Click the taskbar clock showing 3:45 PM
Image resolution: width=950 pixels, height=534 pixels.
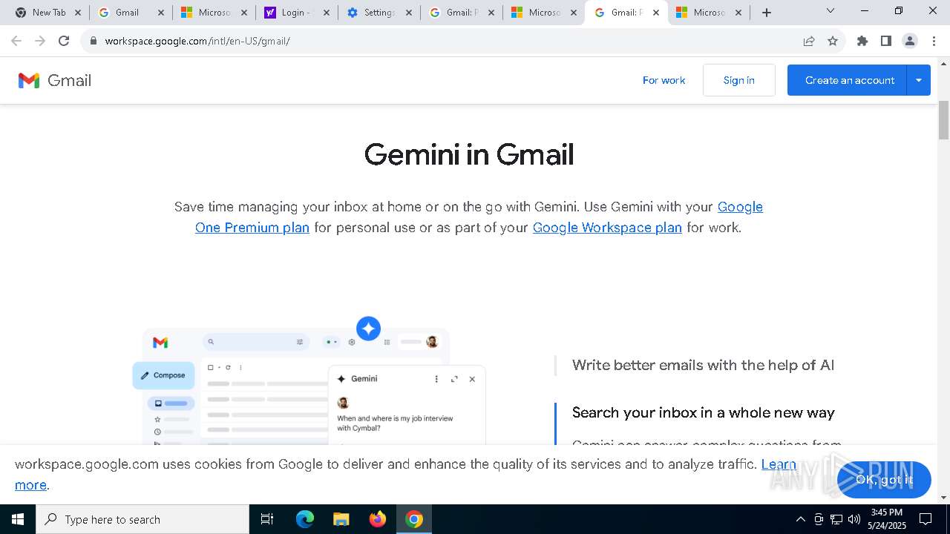click(887, 519)
